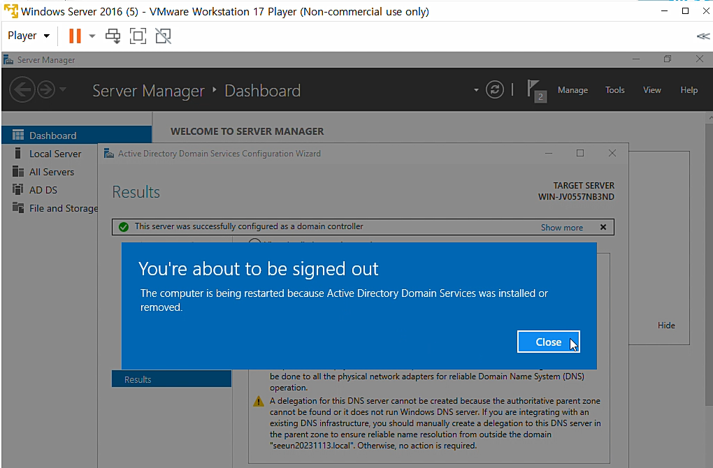Select AD DS in the sidebar

pyautogui.click(x=43, y=190)
